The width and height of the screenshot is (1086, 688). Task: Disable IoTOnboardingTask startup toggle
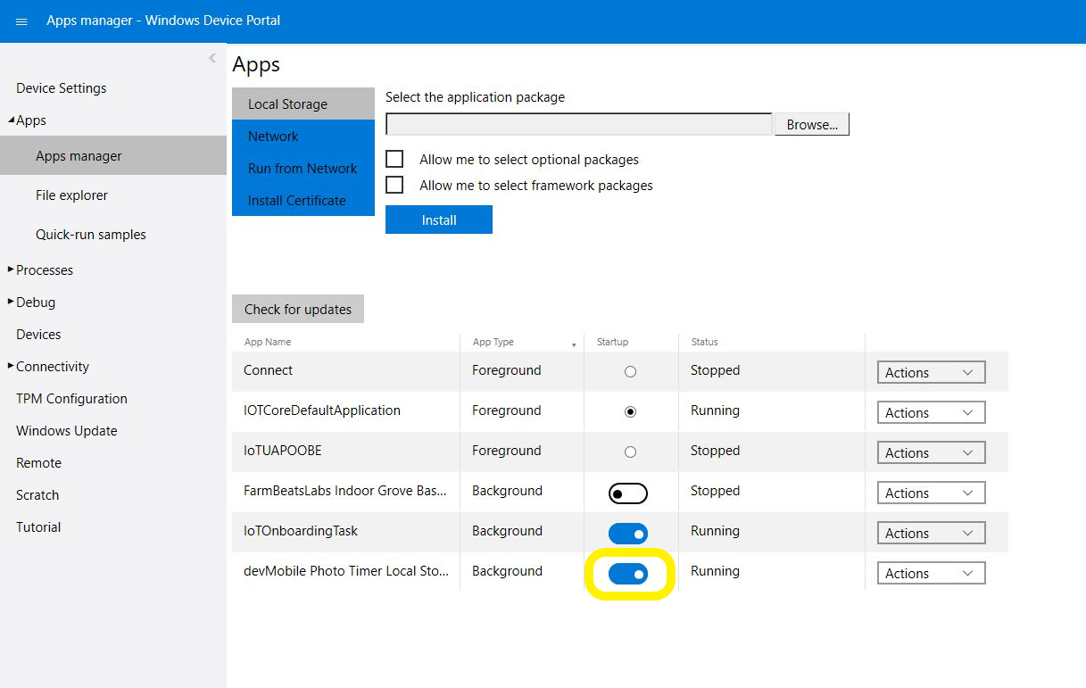[628, 534]
